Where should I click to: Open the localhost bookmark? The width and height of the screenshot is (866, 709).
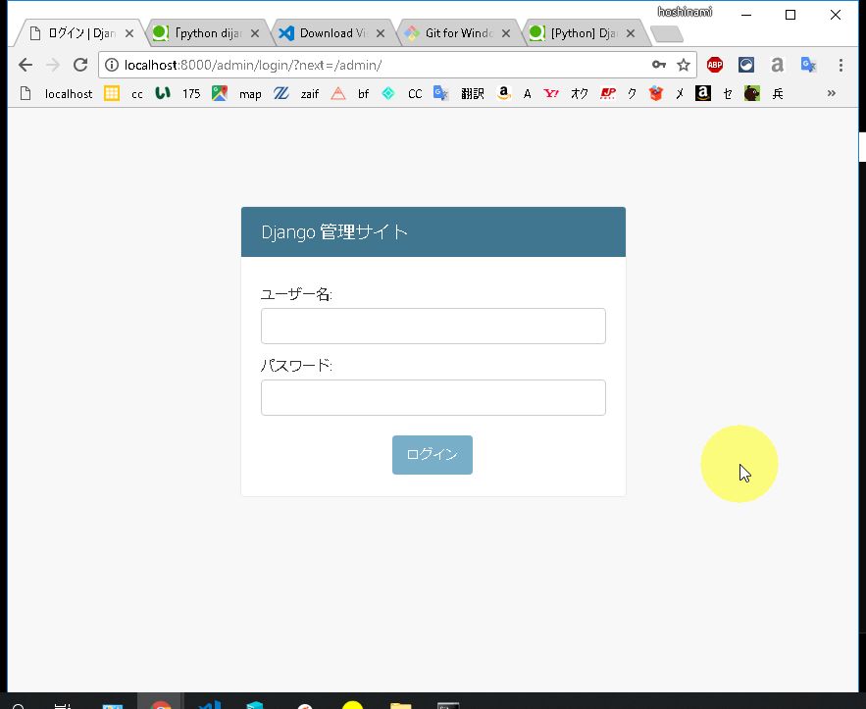coord(57,94)
